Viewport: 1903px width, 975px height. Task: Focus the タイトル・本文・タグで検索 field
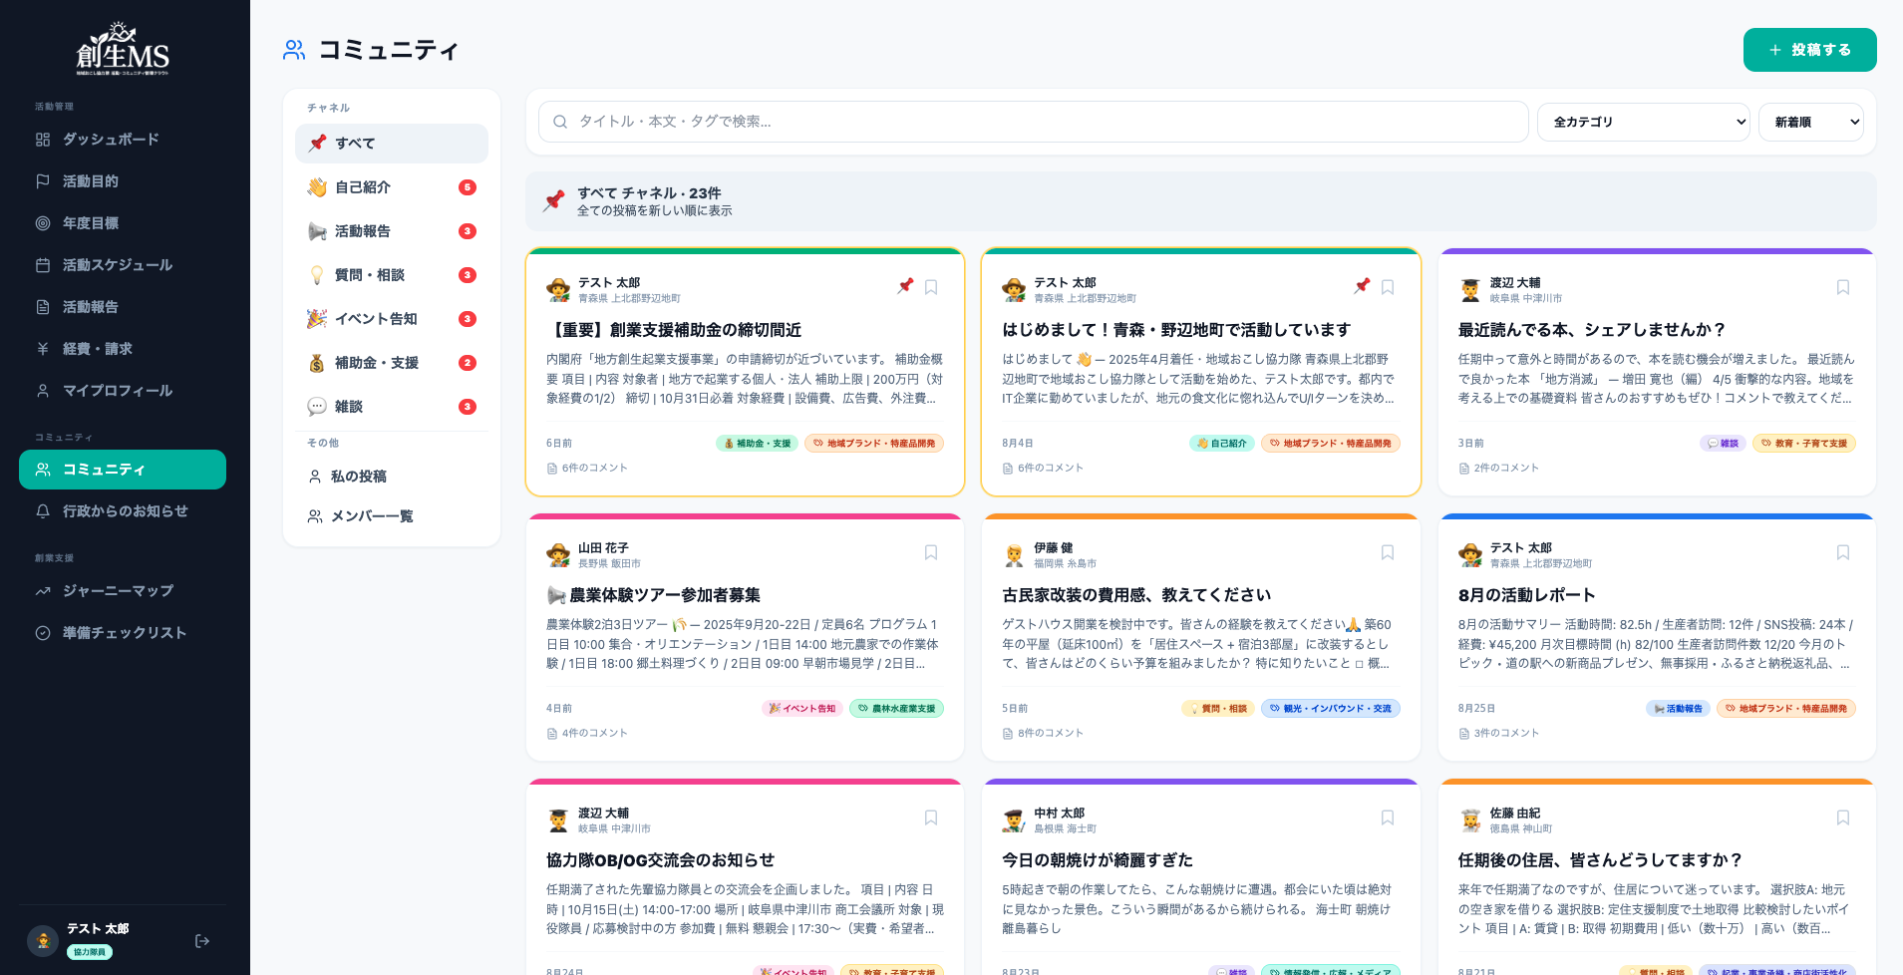tap(1033, 122)
